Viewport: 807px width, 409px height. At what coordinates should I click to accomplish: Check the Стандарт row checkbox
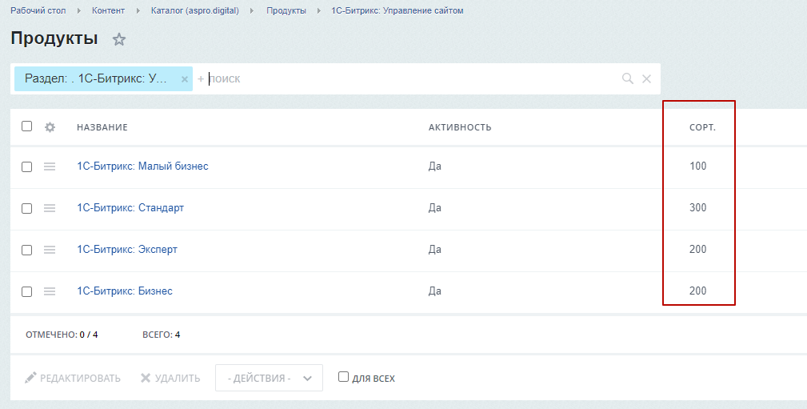[26, 209]
